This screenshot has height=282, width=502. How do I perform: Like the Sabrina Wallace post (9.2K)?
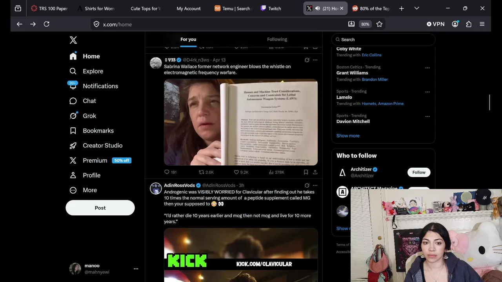pos(241,172)
